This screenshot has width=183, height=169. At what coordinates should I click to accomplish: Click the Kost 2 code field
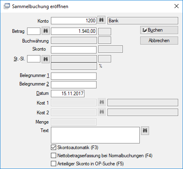coord(74,112)
